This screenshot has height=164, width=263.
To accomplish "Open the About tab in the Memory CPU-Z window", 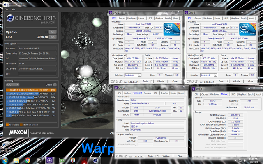I will tap(258, 94).
